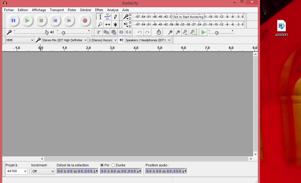Open format menu of Début de la sélection
Screen dimensions: 301x183
97,171
